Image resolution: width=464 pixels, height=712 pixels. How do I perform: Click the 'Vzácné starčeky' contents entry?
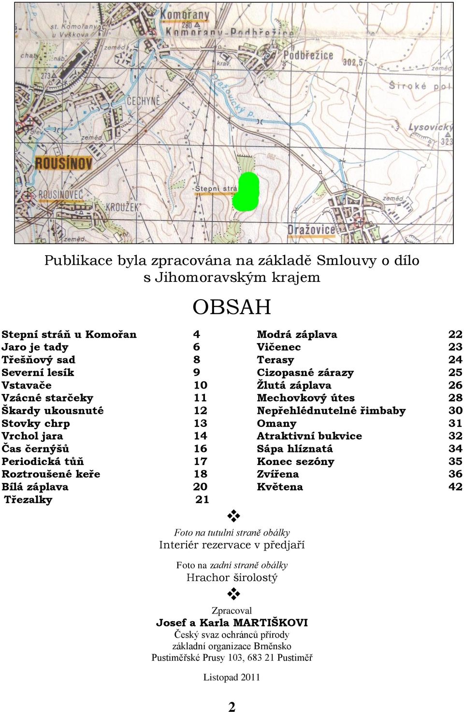47,398
